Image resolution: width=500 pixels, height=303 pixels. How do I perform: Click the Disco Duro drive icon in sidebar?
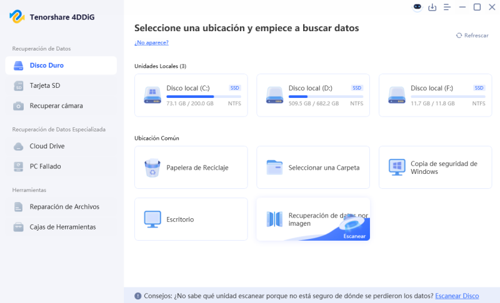tap(19, 65)
